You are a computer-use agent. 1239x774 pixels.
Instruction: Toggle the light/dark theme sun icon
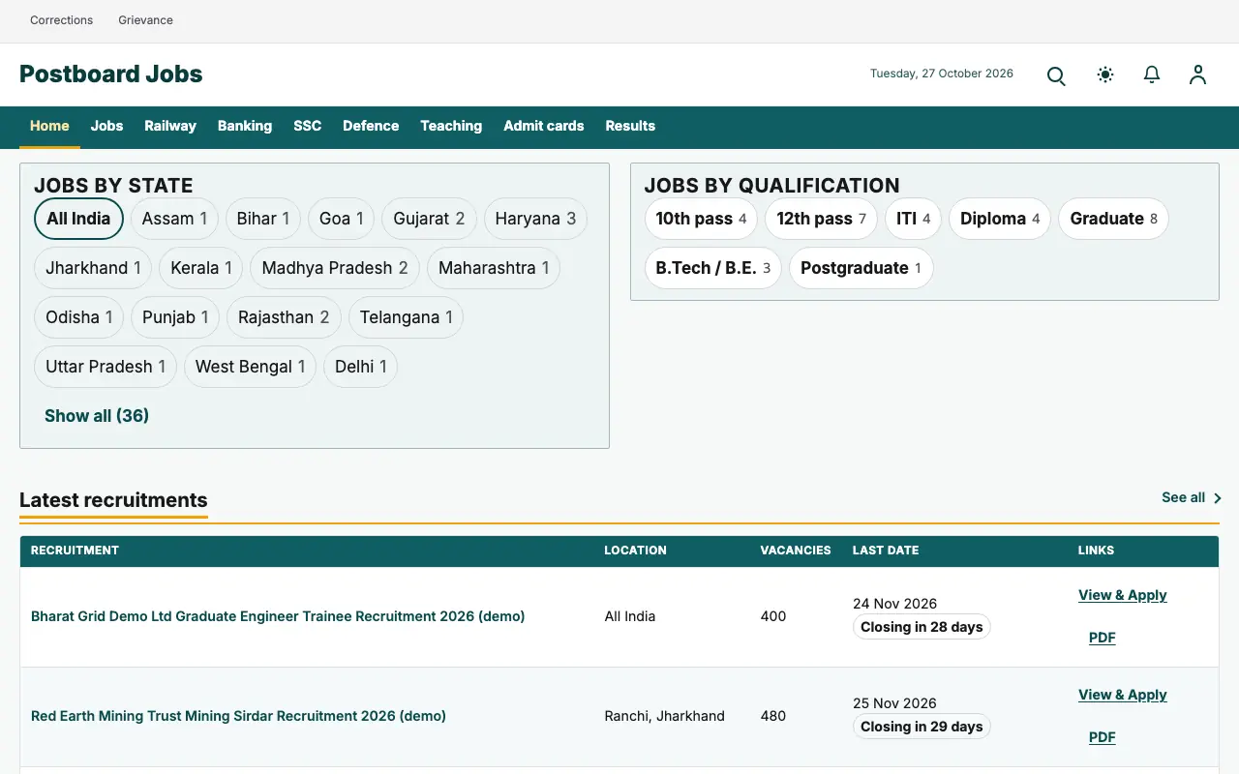tap(1105, 74)
